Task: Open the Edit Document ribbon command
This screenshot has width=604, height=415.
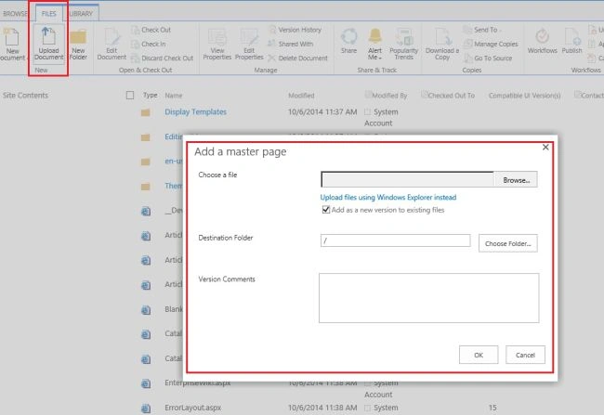Action: point(112,44)
